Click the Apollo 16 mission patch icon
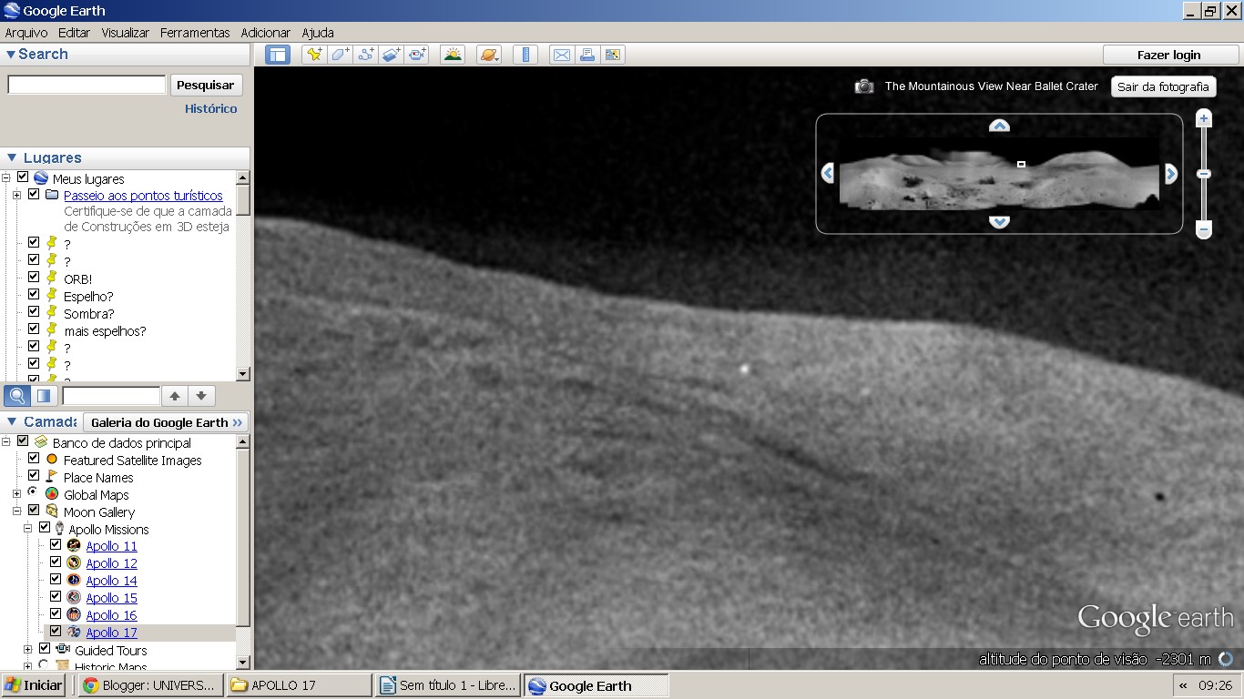 (x=74, y=615)
